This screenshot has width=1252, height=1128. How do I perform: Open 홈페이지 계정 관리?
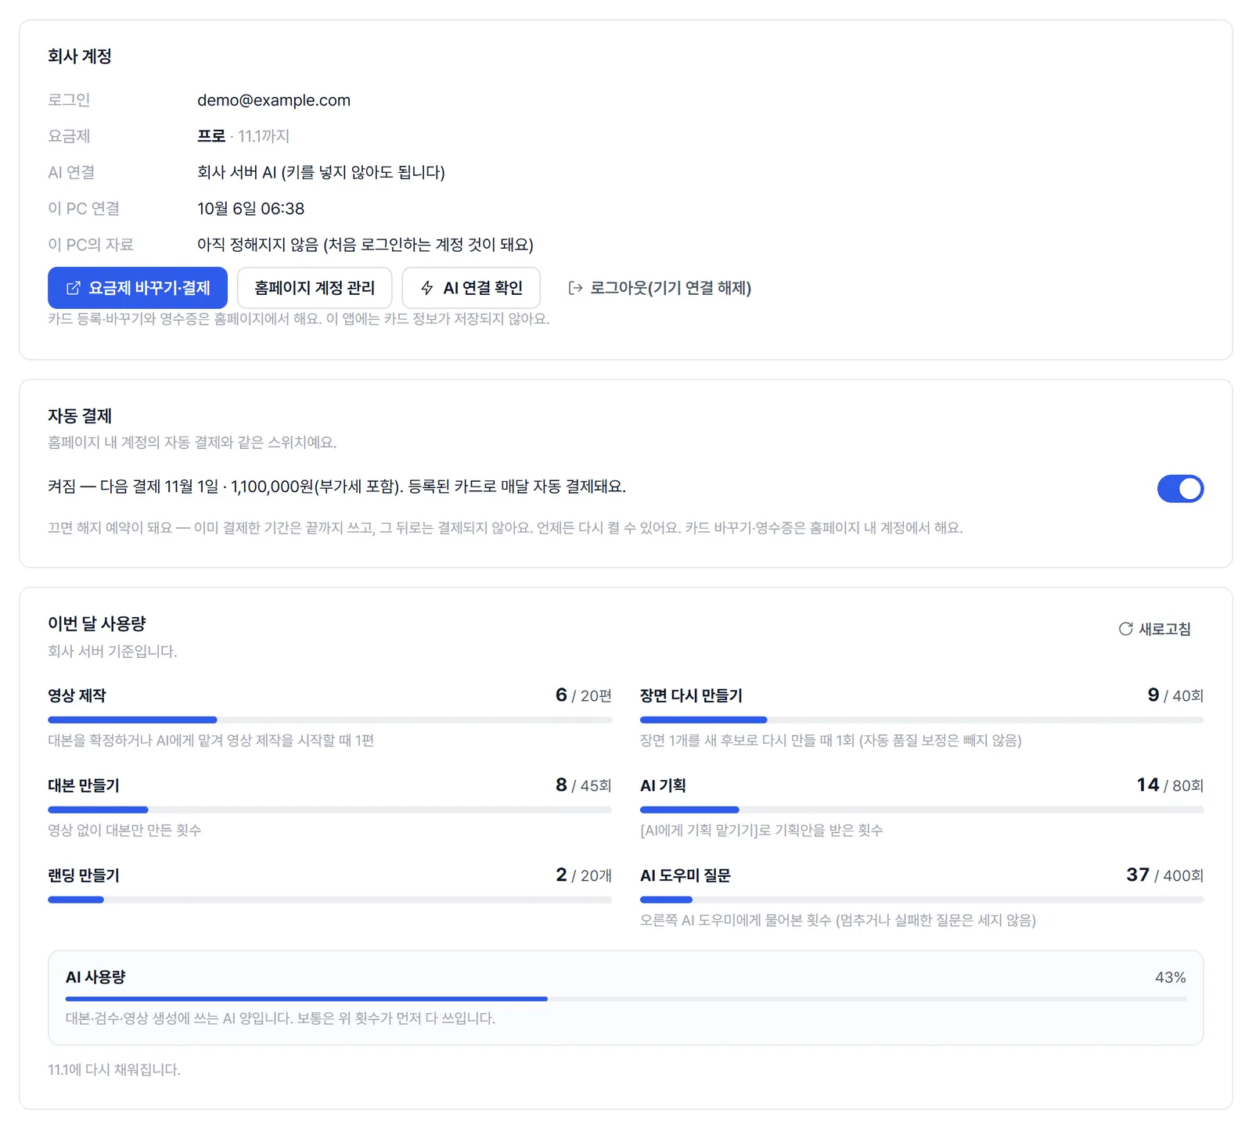tap(315, 288)
